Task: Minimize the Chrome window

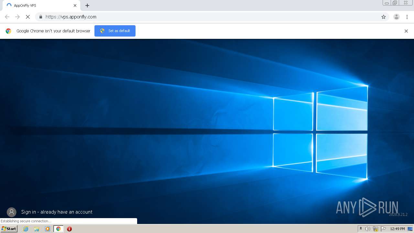Action: [387, 3]
